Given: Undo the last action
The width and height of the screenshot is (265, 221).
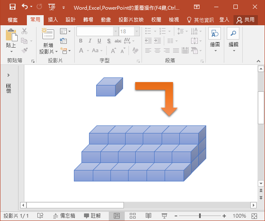Looking at the screenshot, I should point(25,7).
